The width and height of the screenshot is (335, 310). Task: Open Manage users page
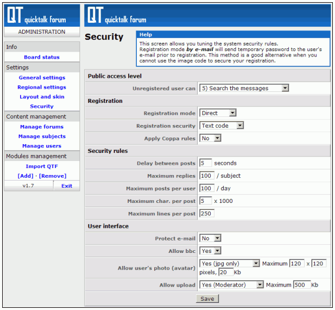42,146
